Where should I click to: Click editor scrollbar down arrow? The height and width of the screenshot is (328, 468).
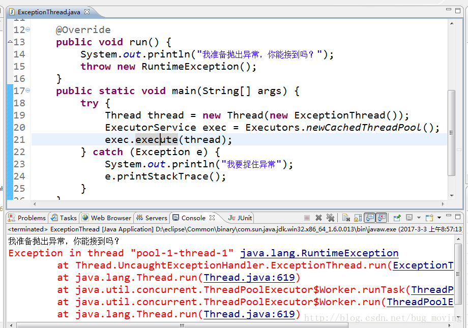tap(452, 196)
